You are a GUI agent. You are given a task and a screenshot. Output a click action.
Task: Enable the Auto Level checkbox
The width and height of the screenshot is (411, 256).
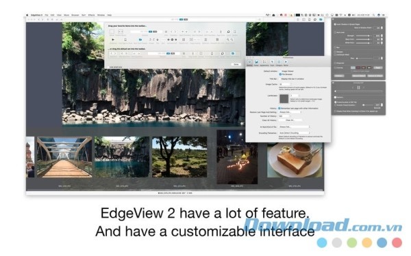pyautogui.click(x=335, y=32)
